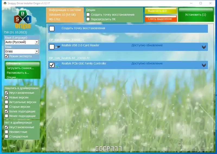Toggle Неустановленные under Нет в драйверпаках
The image size is (217, 154).
[7, 127]
